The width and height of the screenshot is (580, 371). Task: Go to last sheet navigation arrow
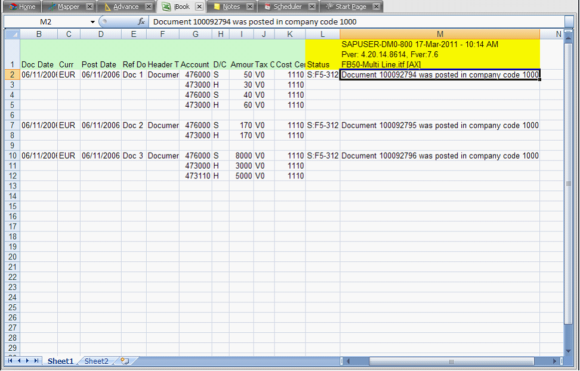pyautogui.click(x=37, y=361)
